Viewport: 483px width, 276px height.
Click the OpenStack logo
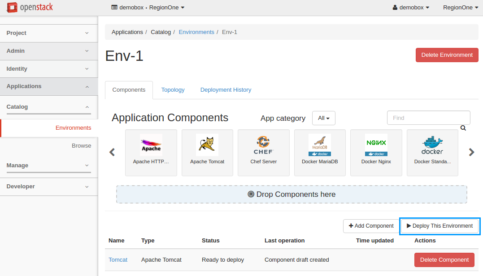tap(30, 8)
